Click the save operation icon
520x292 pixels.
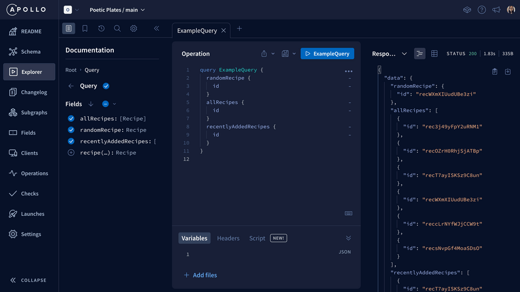(x=285, y=54)
